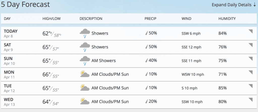Expand the SUN Apr 10 row triangle
Viewport: 258px width, 112px height.
250,59
